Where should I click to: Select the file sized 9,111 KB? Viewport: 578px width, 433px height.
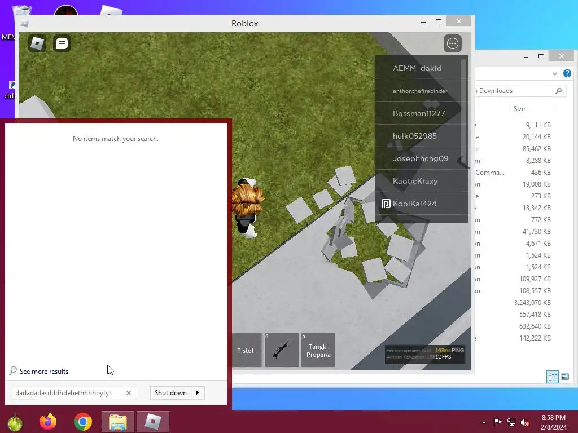538,125
